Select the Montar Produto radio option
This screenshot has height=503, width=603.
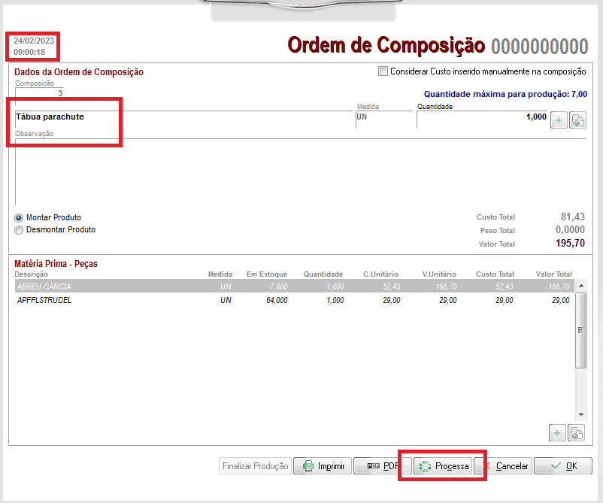click(x=20, y=218)
